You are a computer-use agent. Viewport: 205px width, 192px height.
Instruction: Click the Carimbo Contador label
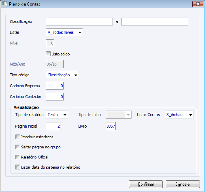pos(26,96)
